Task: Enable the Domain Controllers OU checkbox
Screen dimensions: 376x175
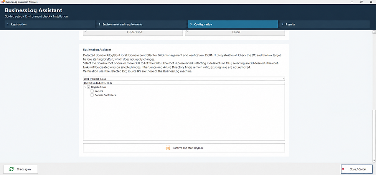Action: point(92,95)
